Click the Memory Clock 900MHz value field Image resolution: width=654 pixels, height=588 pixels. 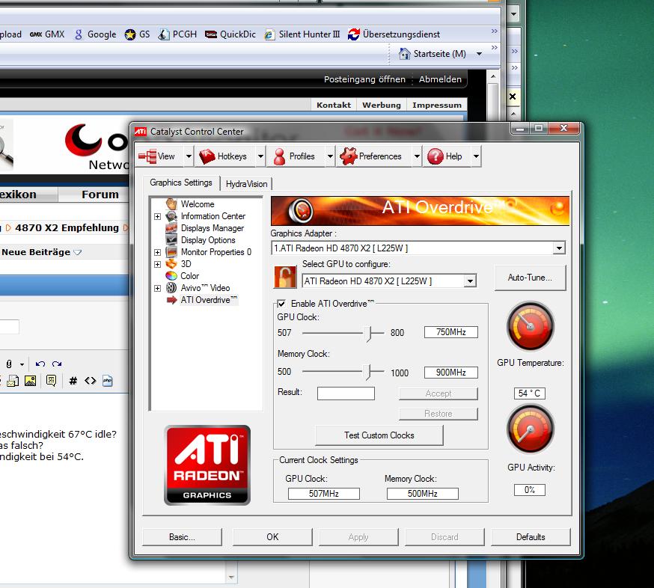(x=451, y=373)
